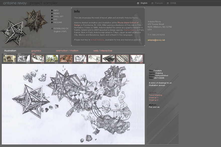Switch to the graphics tab

(36, 51)
